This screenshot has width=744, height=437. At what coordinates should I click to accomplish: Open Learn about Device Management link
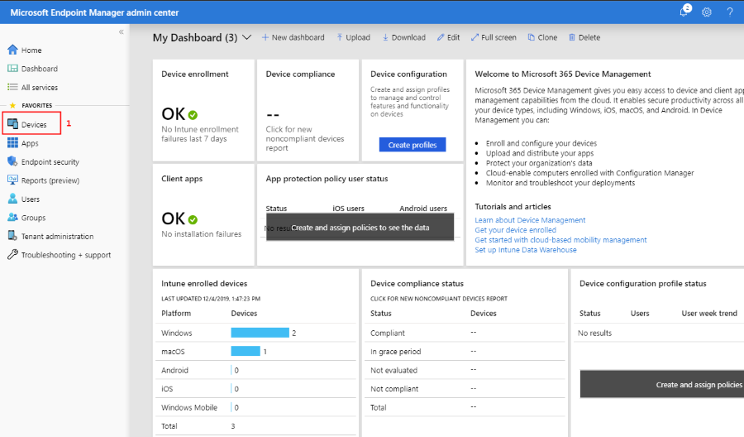(x=530, y=220)
